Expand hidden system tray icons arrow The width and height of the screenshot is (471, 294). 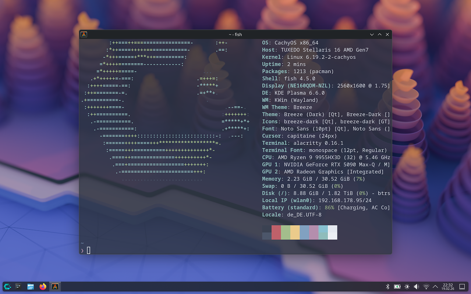[x=435, y=287]
